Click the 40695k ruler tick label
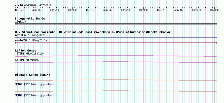Screen dimensions: 224x103 click(x=125, y=10)
